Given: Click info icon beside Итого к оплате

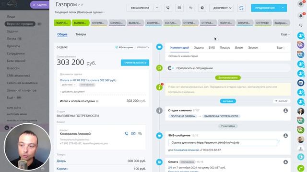Looking at the screenshot, I should (x=97, y=101).
